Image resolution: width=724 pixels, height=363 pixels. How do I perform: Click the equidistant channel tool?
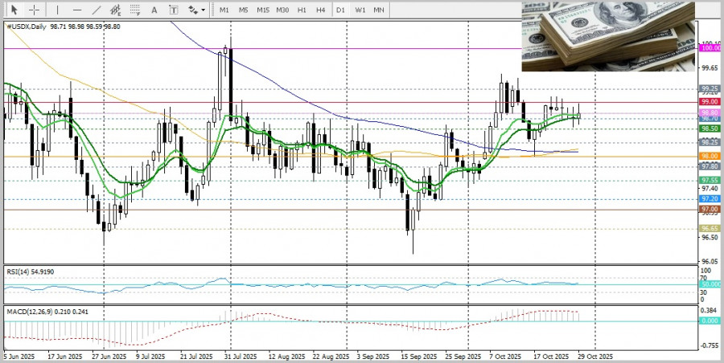click(116, 10)
